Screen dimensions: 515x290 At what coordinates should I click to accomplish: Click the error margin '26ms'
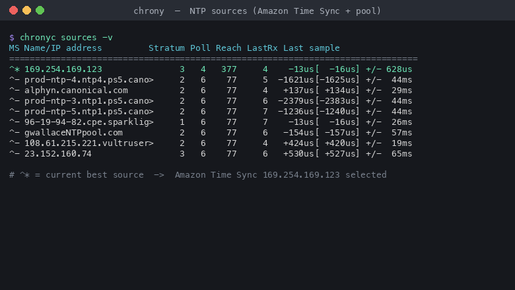click(x=401, y=122)
